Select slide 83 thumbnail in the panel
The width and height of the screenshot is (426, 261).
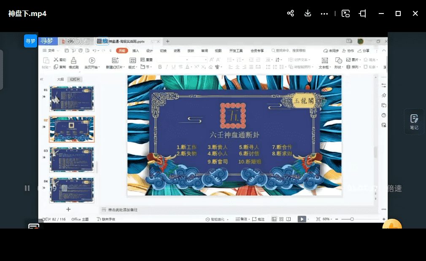click(x=72, y=159)
